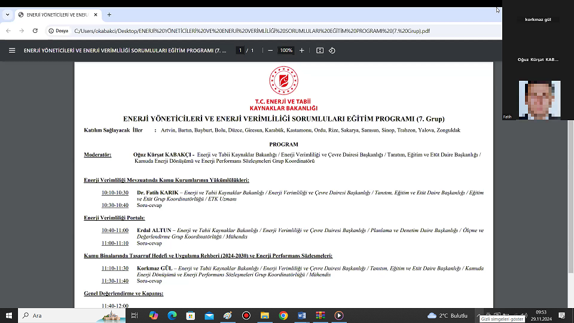Click the red record app icon

246,315
